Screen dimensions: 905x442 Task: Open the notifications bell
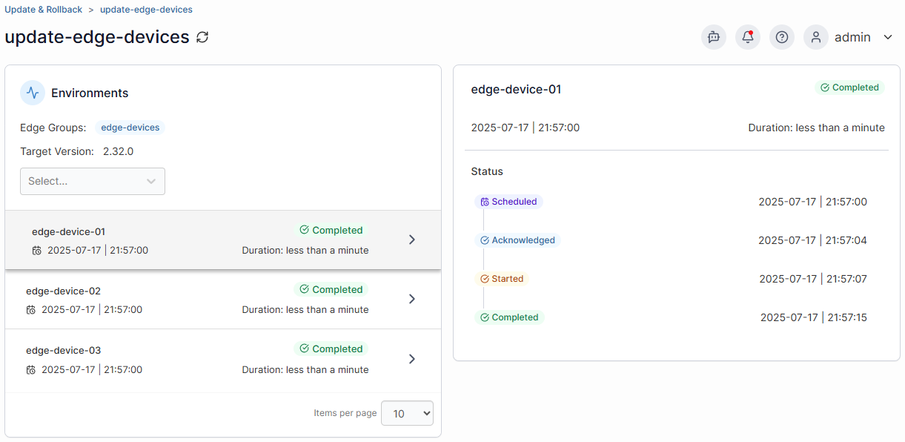(748, 37)
